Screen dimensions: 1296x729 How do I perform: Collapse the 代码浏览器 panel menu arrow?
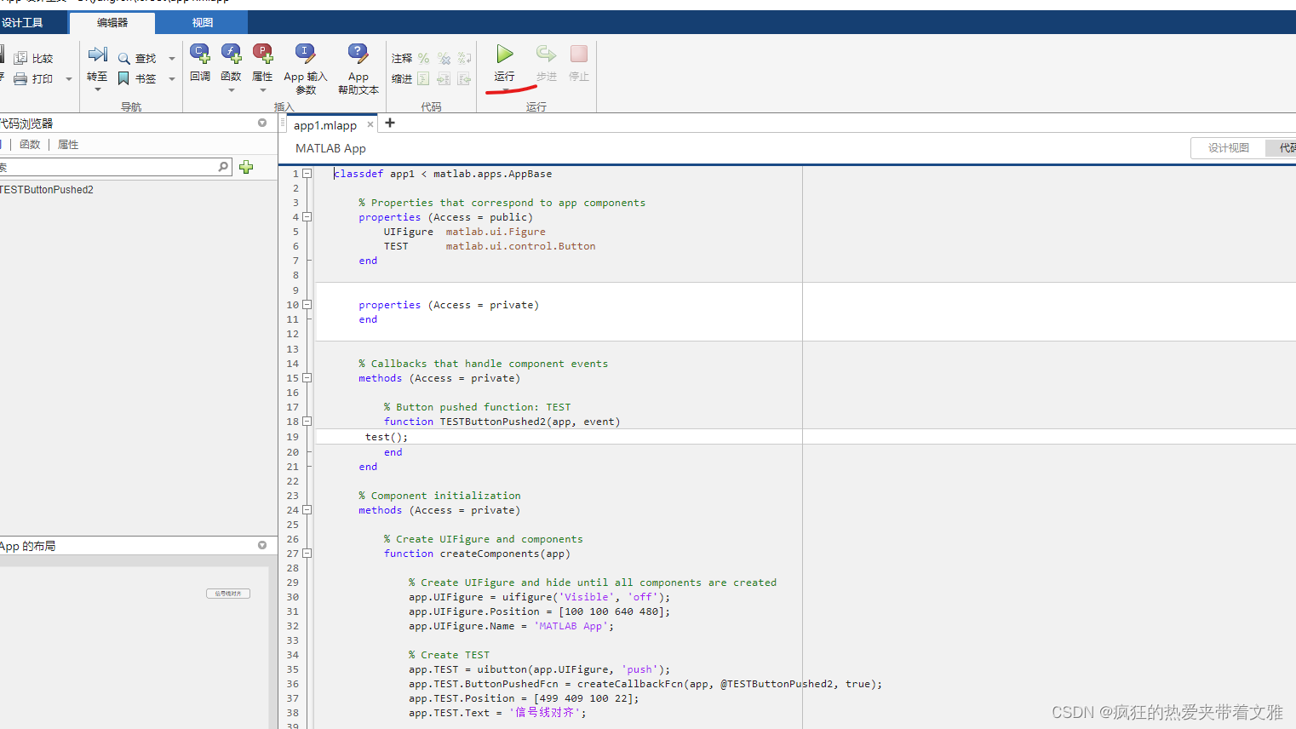click(262, 123)
